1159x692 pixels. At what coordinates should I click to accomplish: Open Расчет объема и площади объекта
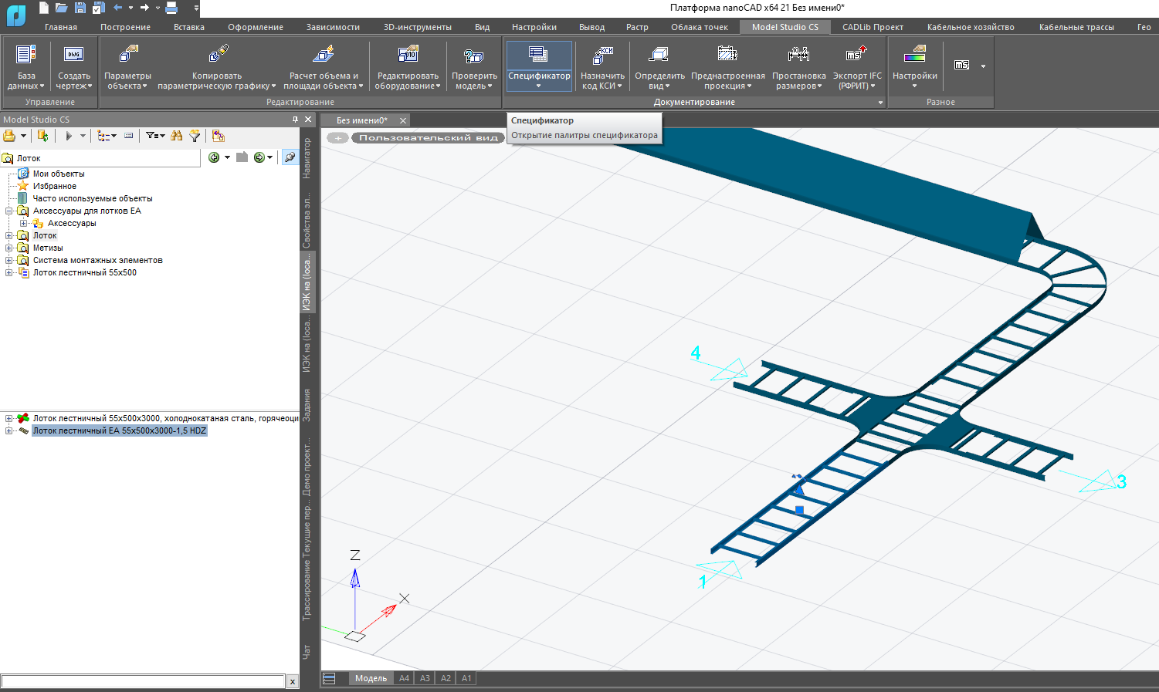(x=324, y=67)
